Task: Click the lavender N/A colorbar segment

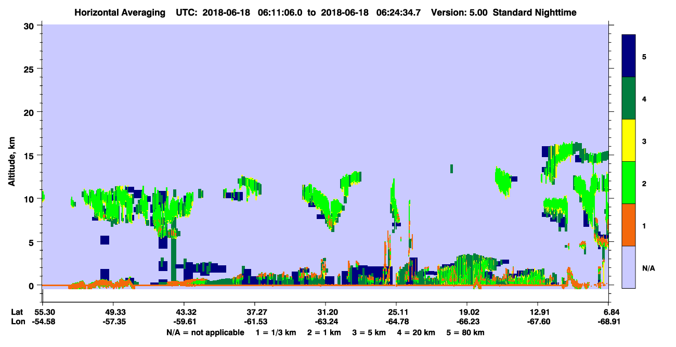Action: (x=629, y=267)
